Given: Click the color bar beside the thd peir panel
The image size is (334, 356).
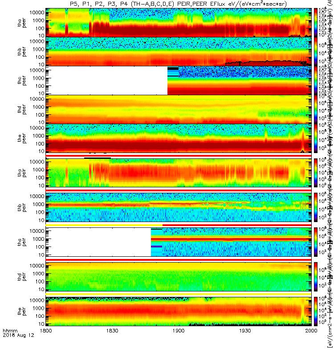Looking at the screenshot, I should click(x=316, y=277).
